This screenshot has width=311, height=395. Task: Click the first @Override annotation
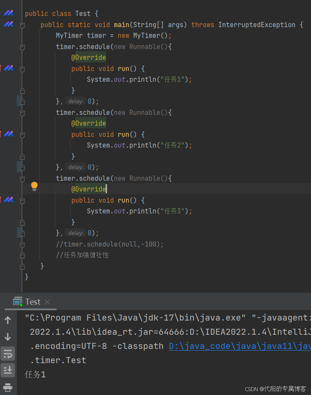point(88,57)
